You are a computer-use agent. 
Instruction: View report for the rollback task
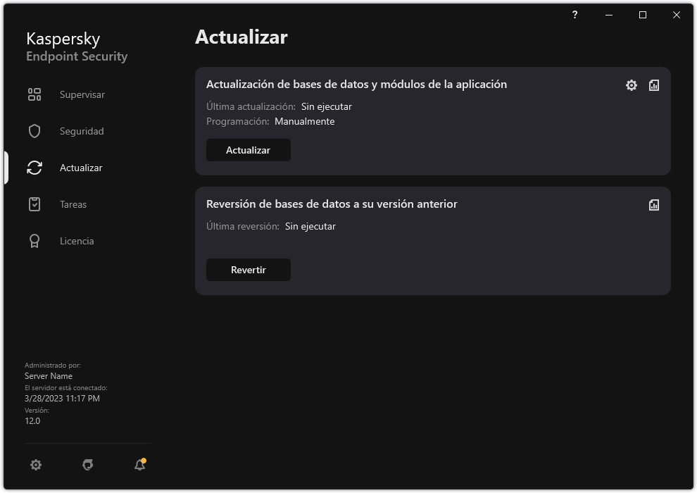653,204
